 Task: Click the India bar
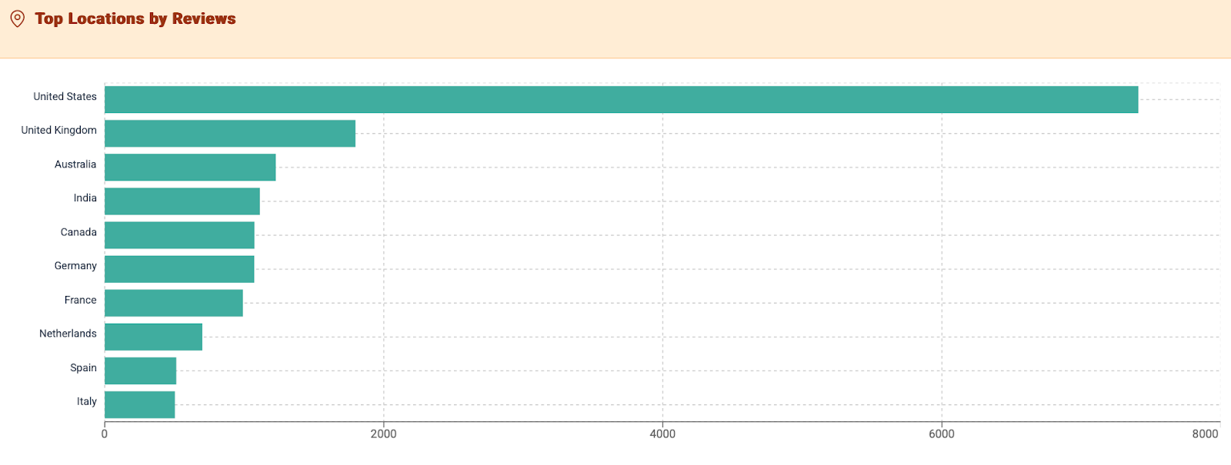pyautogui.click(x=182, y=201)
